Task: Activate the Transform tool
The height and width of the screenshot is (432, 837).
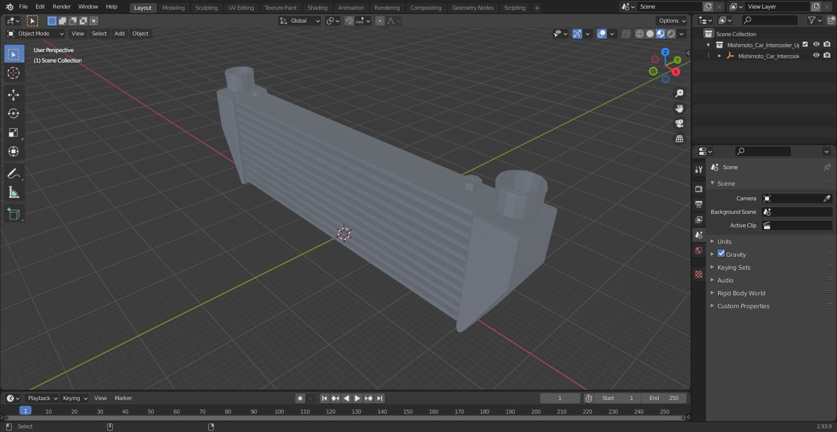Action: pos(13,151)
